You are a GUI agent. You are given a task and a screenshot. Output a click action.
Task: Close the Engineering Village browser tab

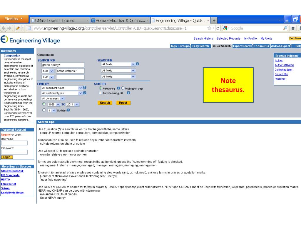tap(208, 20)
